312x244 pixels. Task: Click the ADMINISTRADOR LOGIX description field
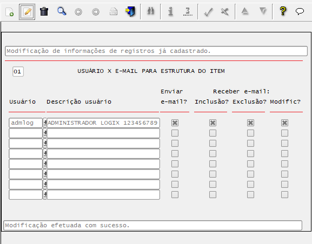coord(103,123)
